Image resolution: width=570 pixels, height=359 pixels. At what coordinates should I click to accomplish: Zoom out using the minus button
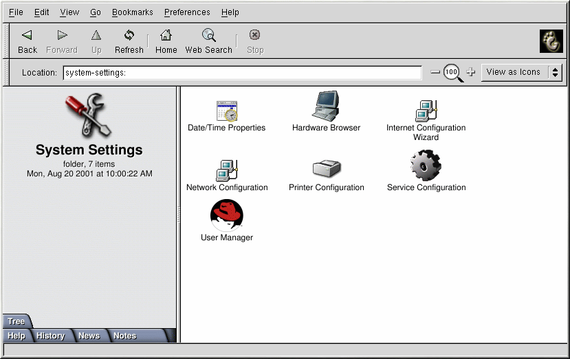[x=435, y=72]
